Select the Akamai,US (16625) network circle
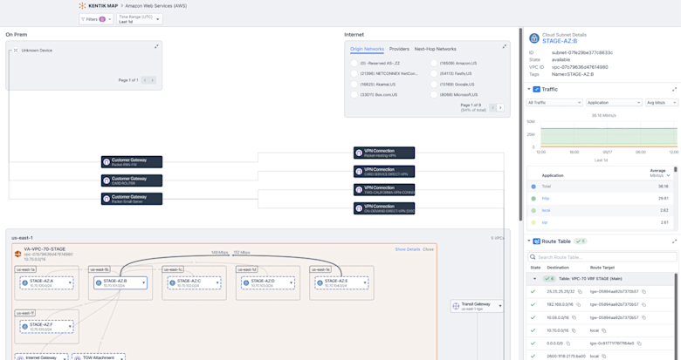 click(x=354, y=85)
